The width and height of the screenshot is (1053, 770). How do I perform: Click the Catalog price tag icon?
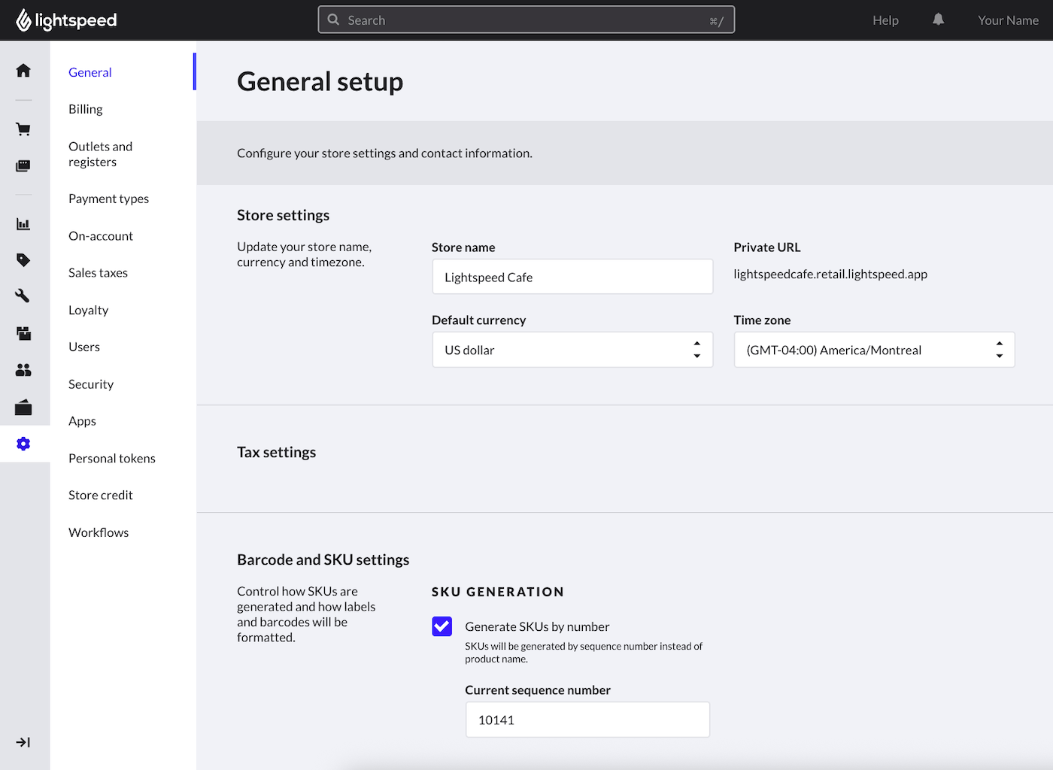coord(23,259)
